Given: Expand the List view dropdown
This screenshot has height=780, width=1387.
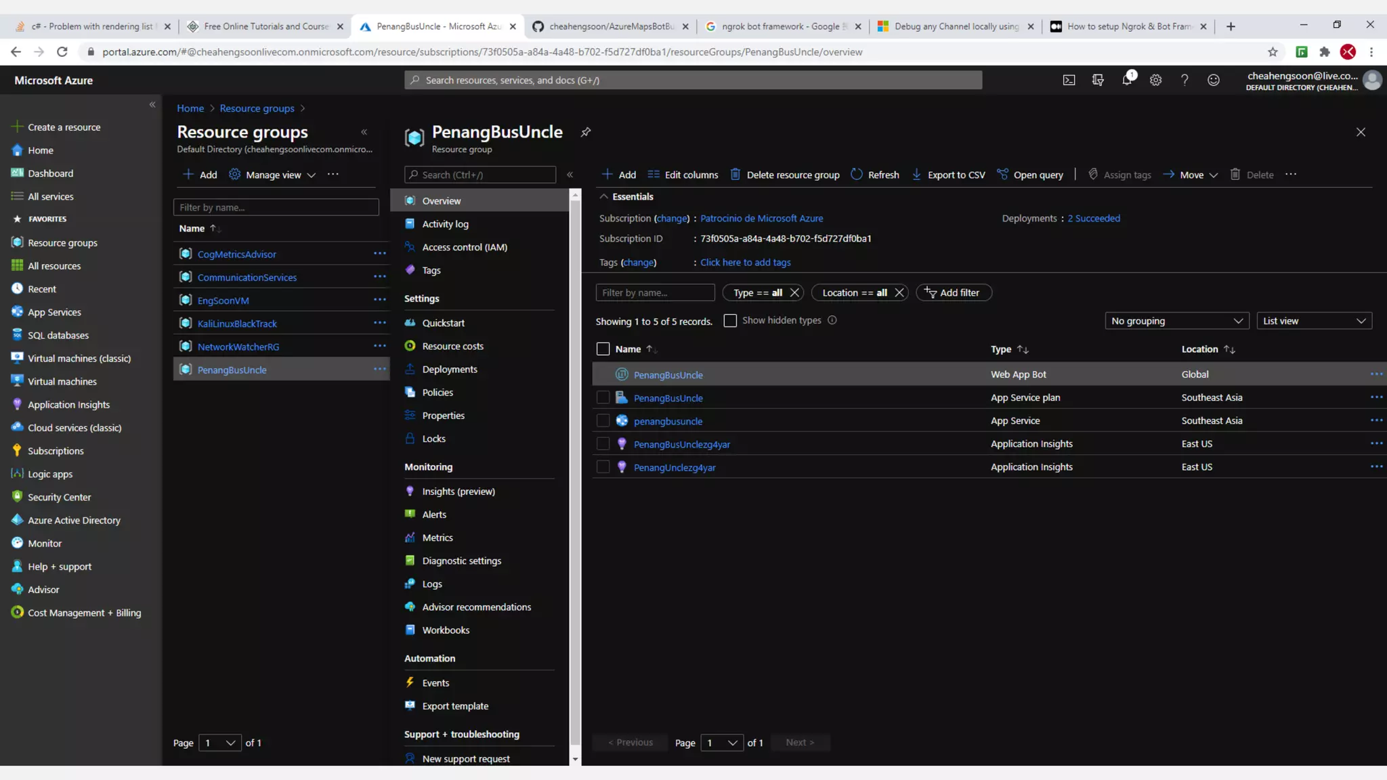Looking at the screenshot, I should point(1313,321).
